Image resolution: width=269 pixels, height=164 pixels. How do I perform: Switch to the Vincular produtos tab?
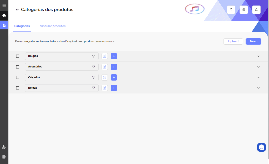pyautogui.click(x=53, y=26)
